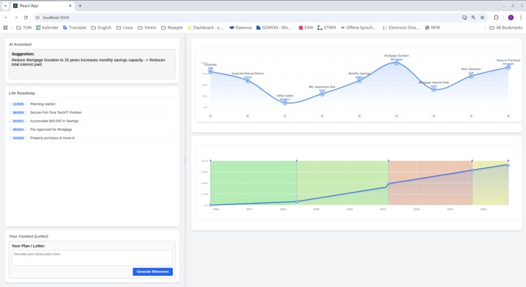
Task: Select Property purchase & move-in milestone
Action: click(x=92, y=138)
